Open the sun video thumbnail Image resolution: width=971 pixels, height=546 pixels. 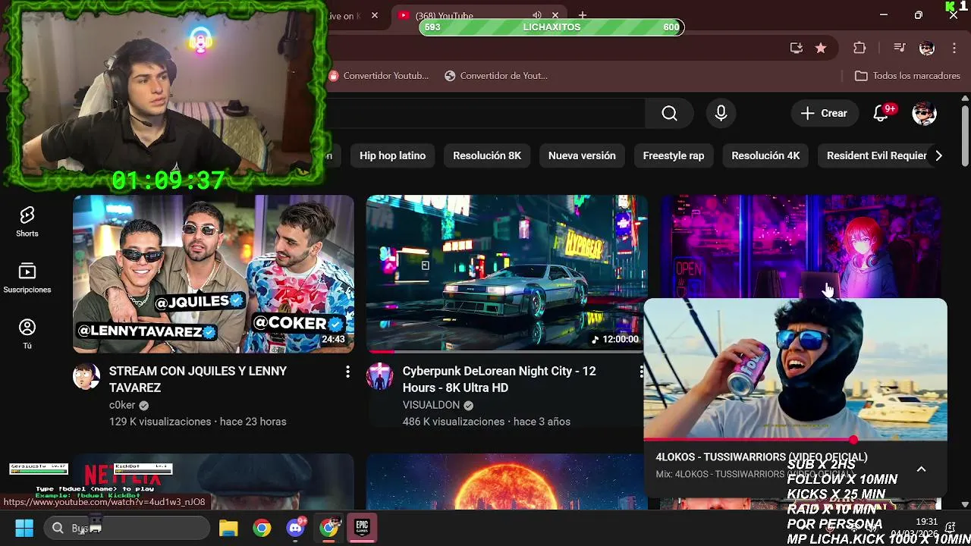507,482
